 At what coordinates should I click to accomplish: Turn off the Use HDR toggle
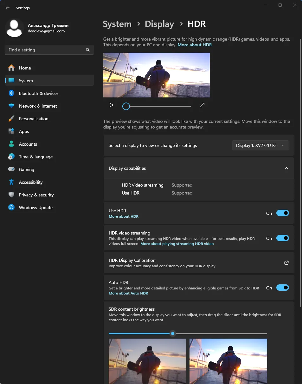282,213
